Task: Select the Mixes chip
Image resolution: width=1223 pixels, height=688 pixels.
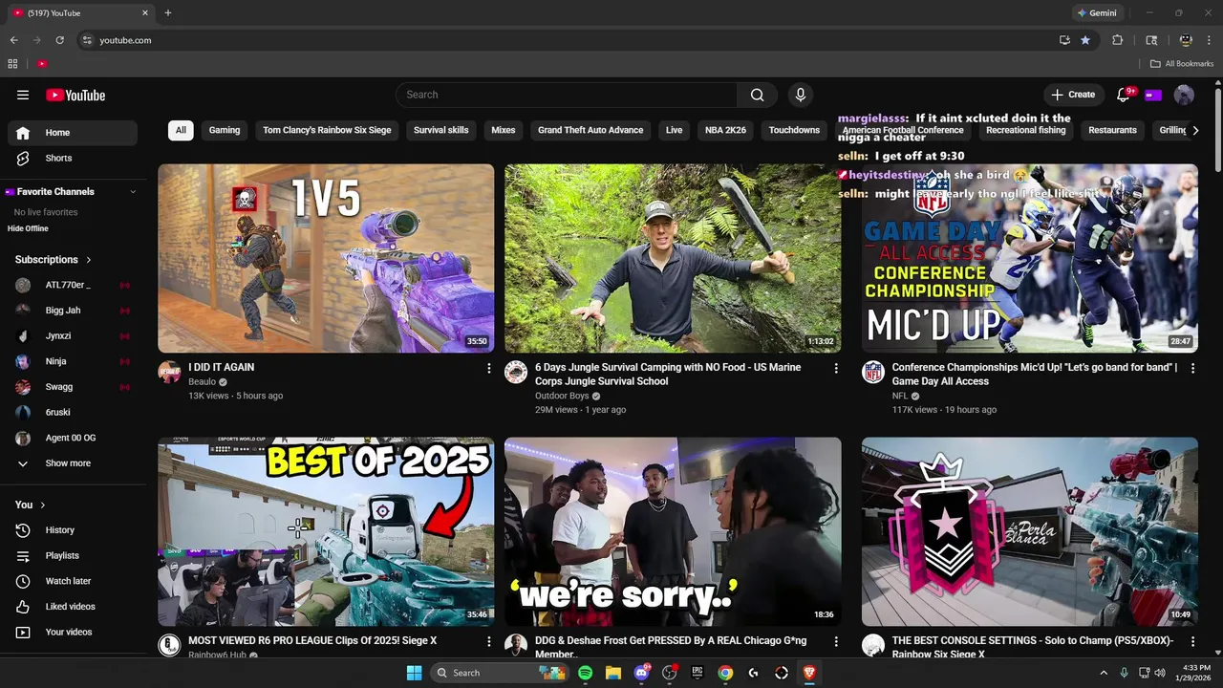Action: 504,130
